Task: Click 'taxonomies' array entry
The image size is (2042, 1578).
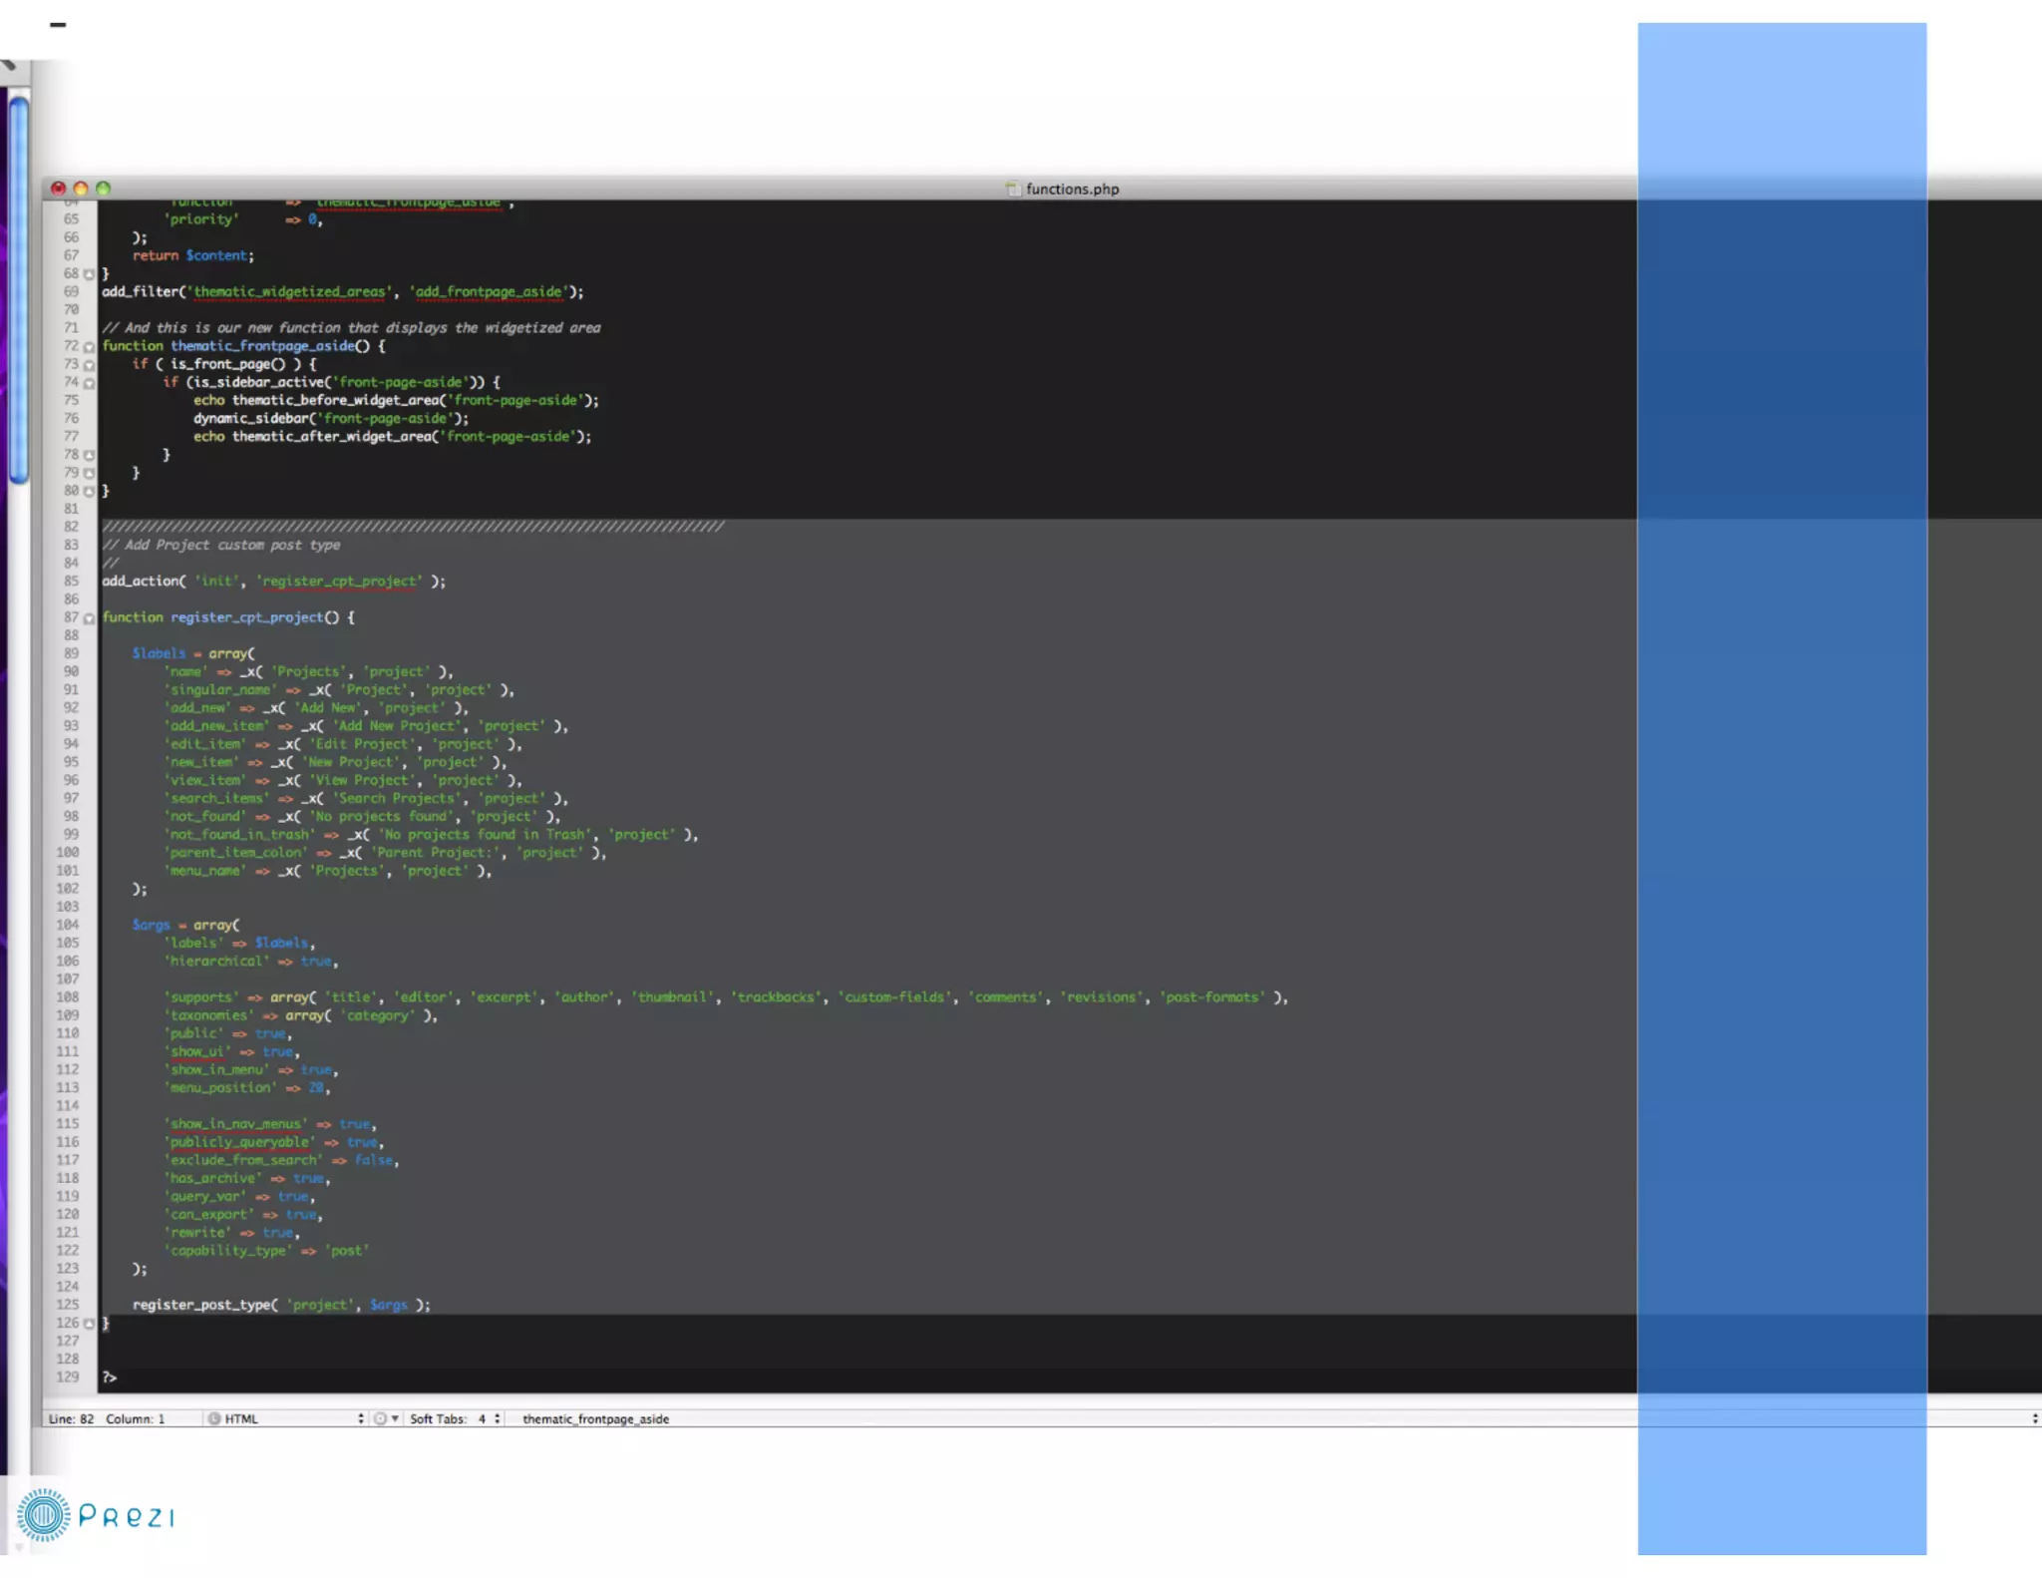Action: pyautogui.click(x=300, y=1015)
